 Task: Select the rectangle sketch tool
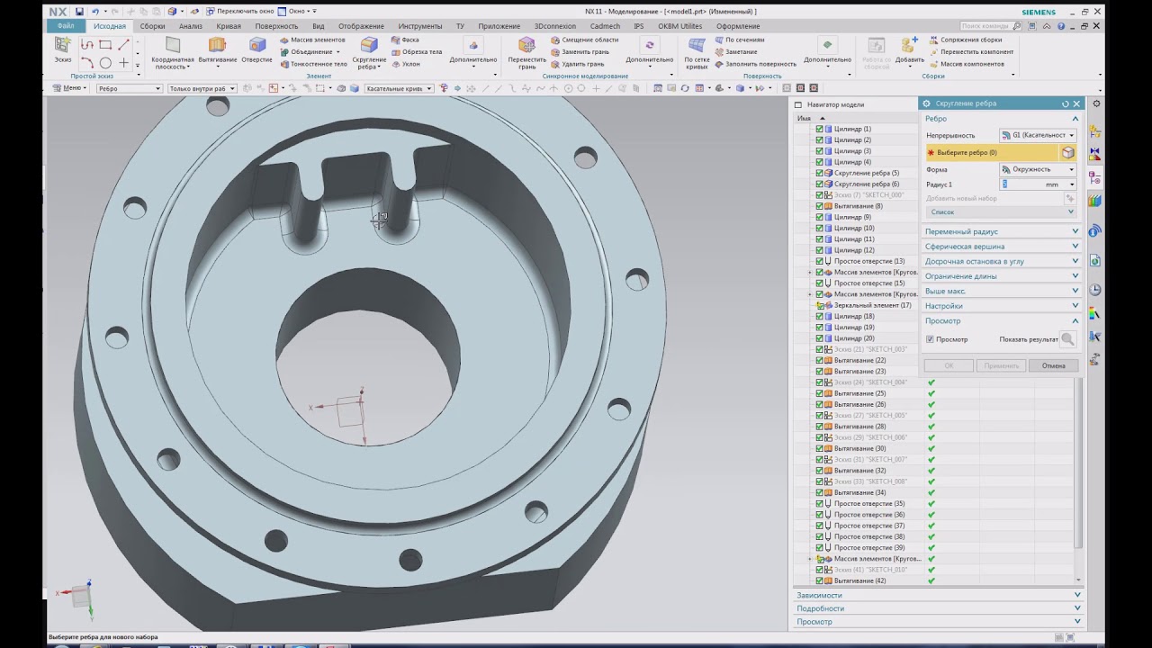tap(105, 44)
